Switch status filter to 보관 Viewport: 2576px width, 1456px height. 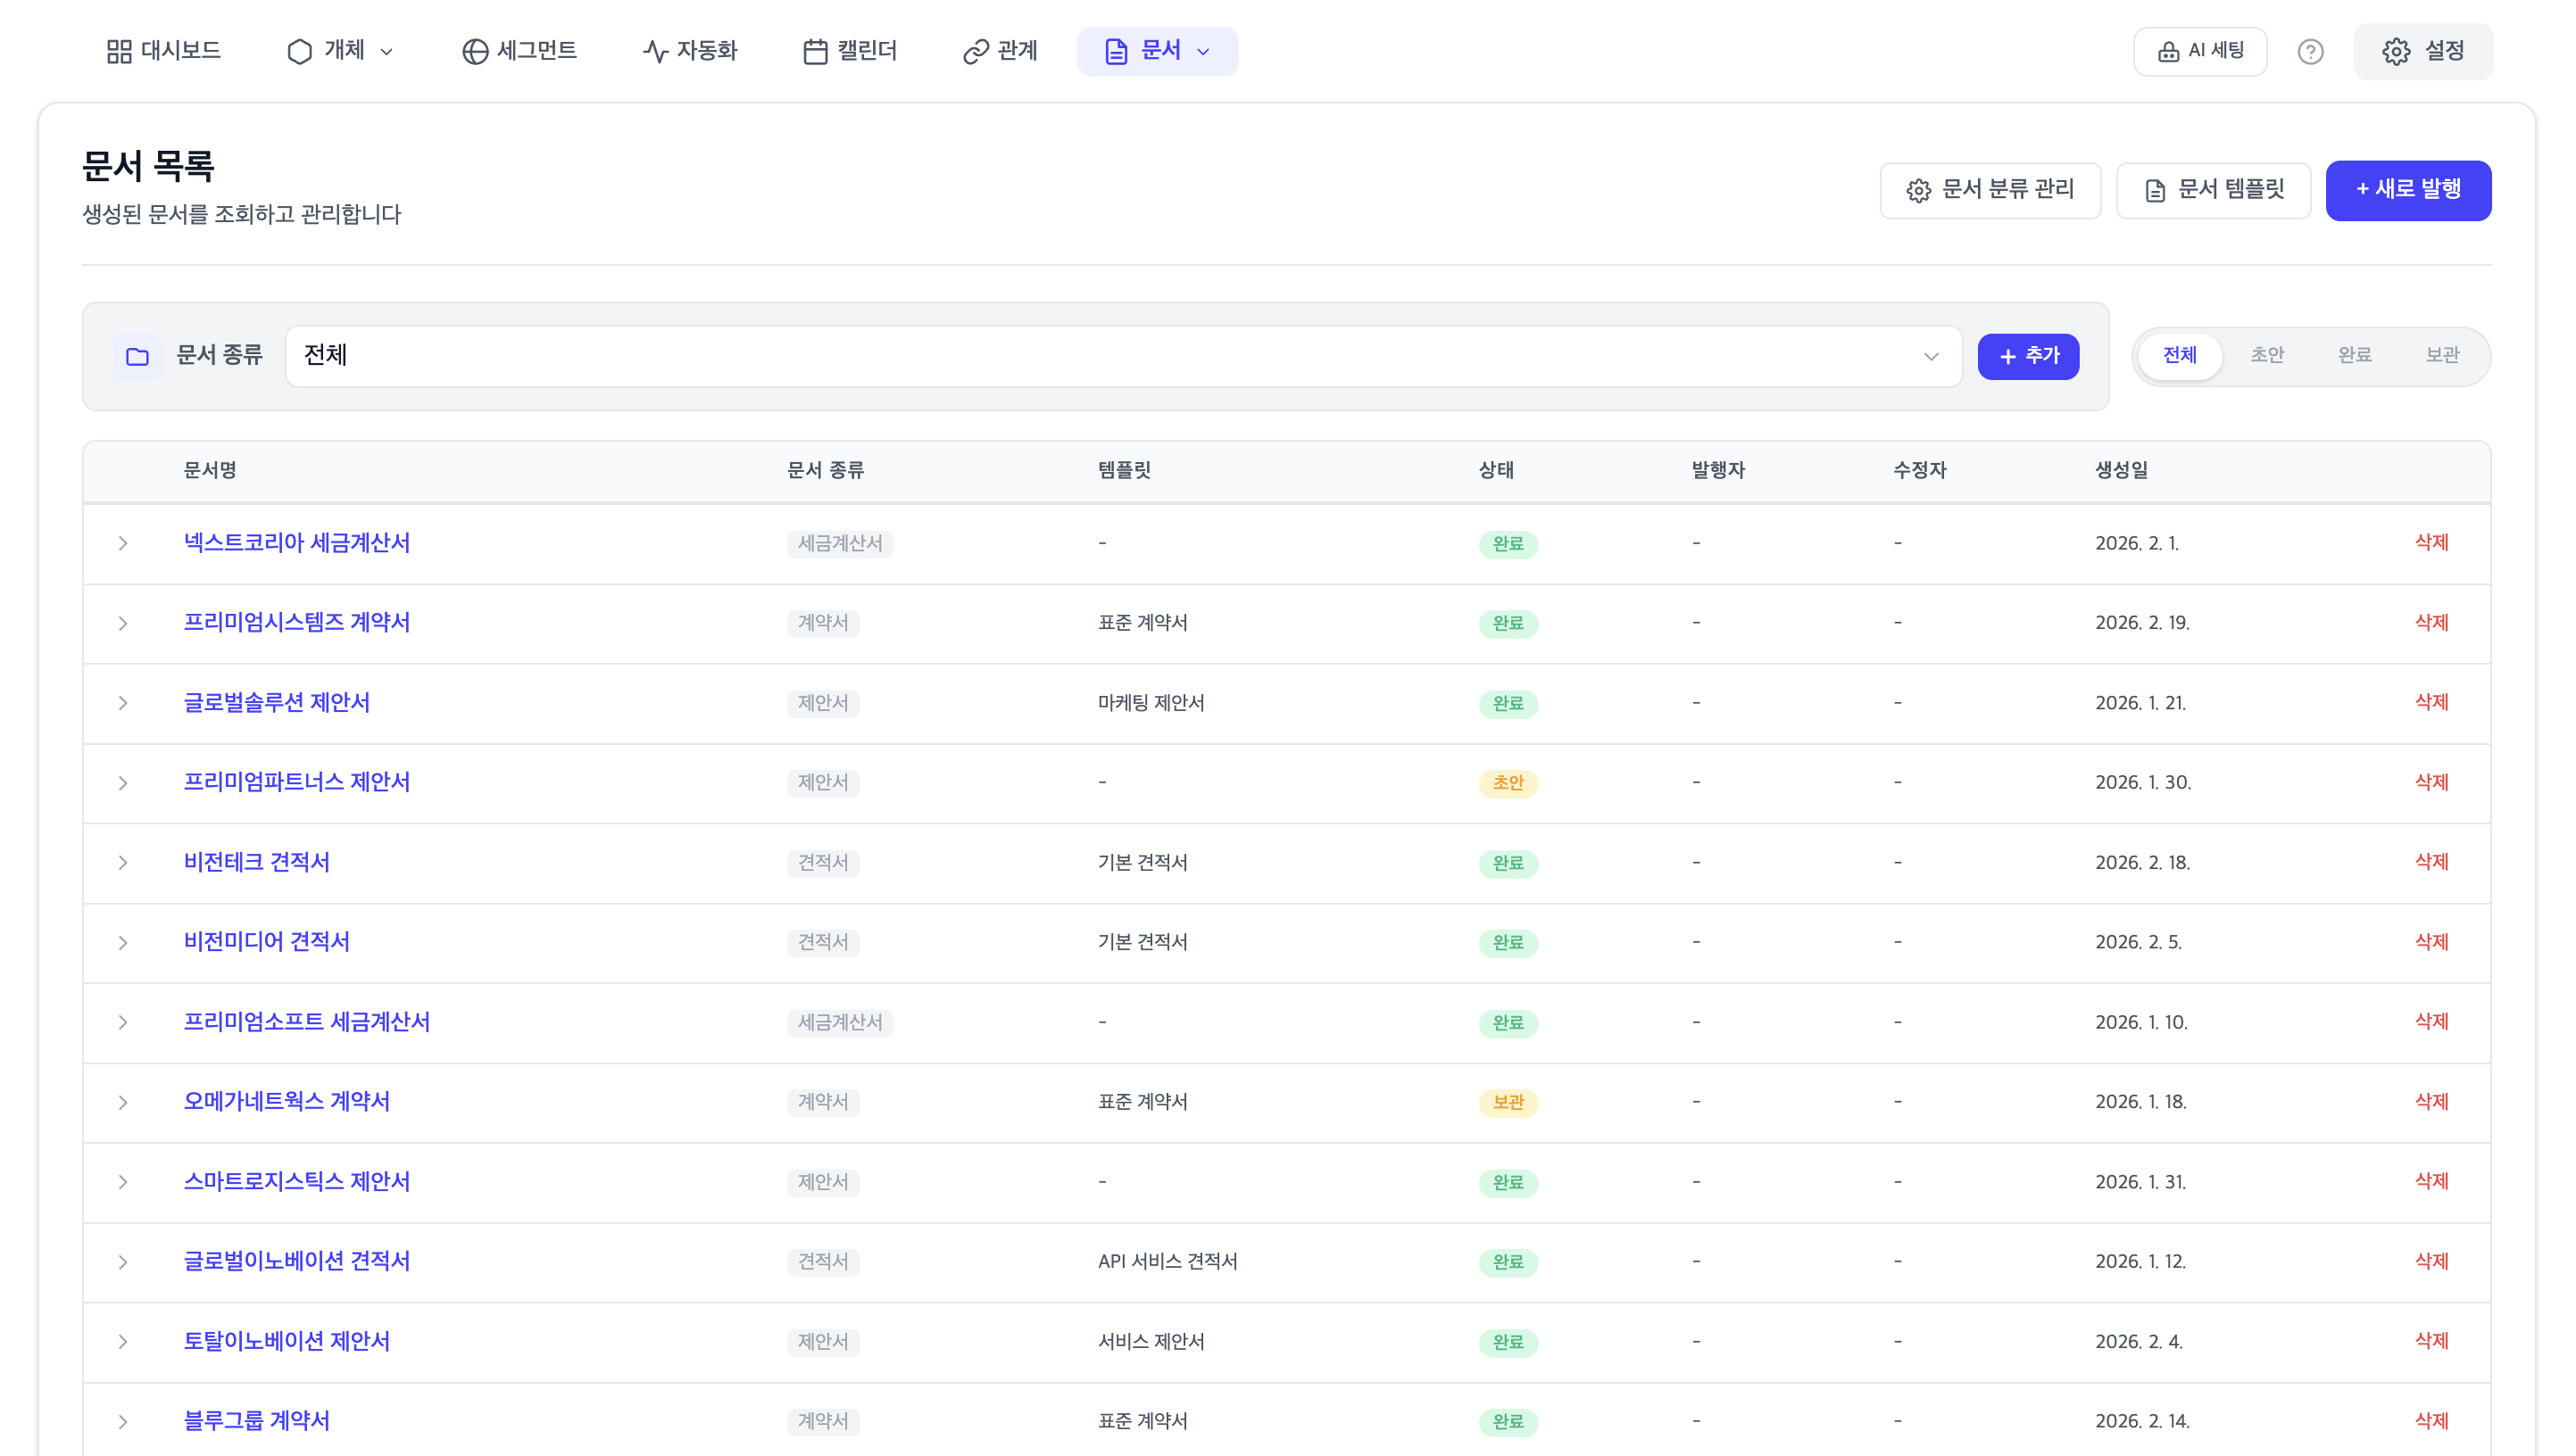(x=2441, y=355)
